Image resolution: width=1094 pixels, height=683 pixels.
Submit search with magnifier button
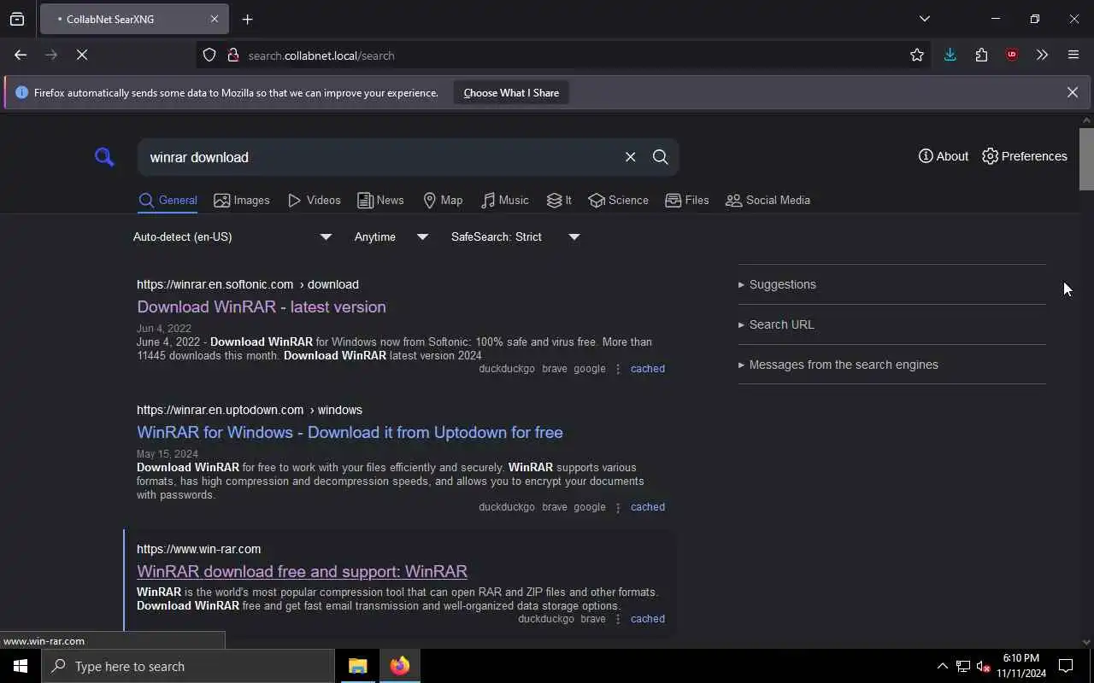[x=660, y=157]
